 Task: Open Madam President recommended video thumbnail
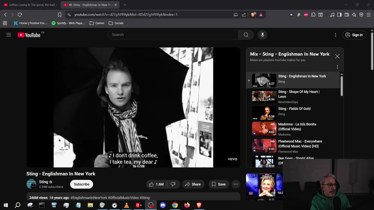[264, 185]
